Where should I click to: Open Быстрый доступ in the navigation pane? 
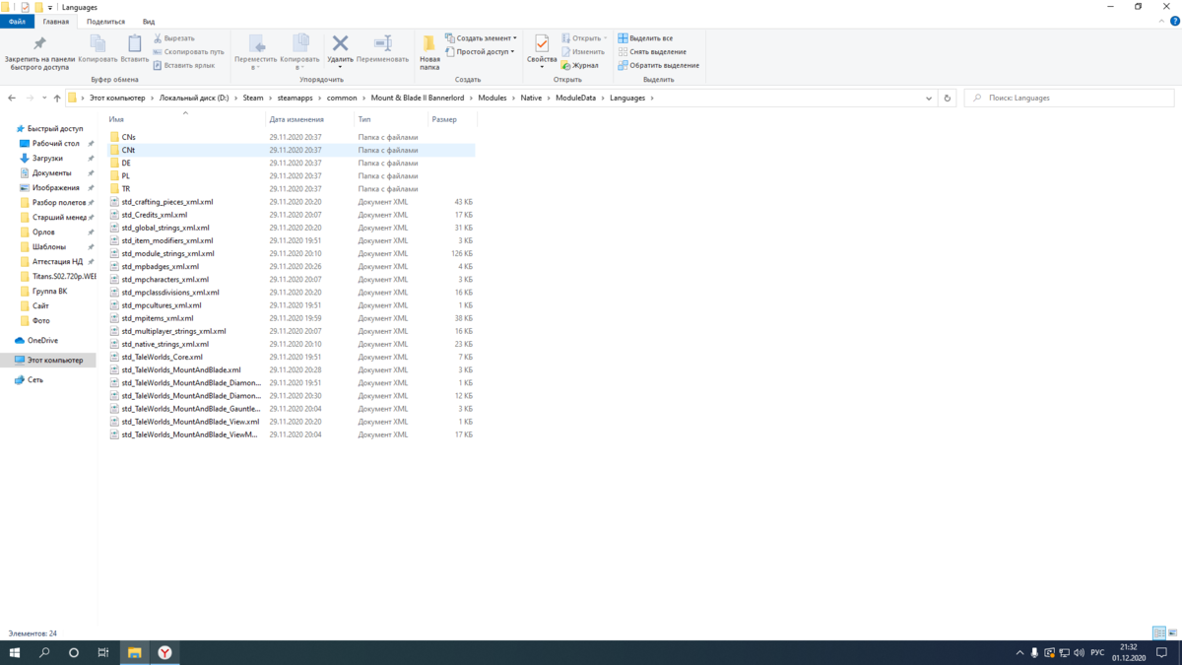tap(55, 128)
